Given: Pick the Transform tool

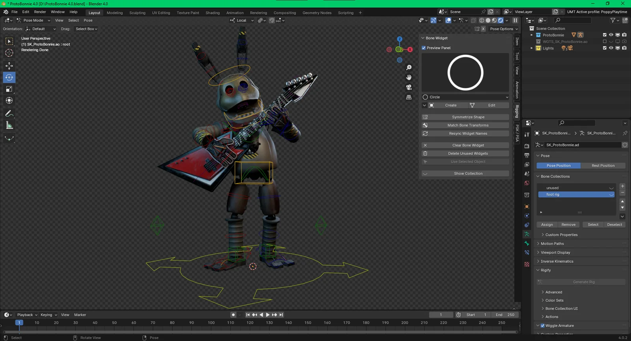Looking at the screenshot, I should pos(9,101).
